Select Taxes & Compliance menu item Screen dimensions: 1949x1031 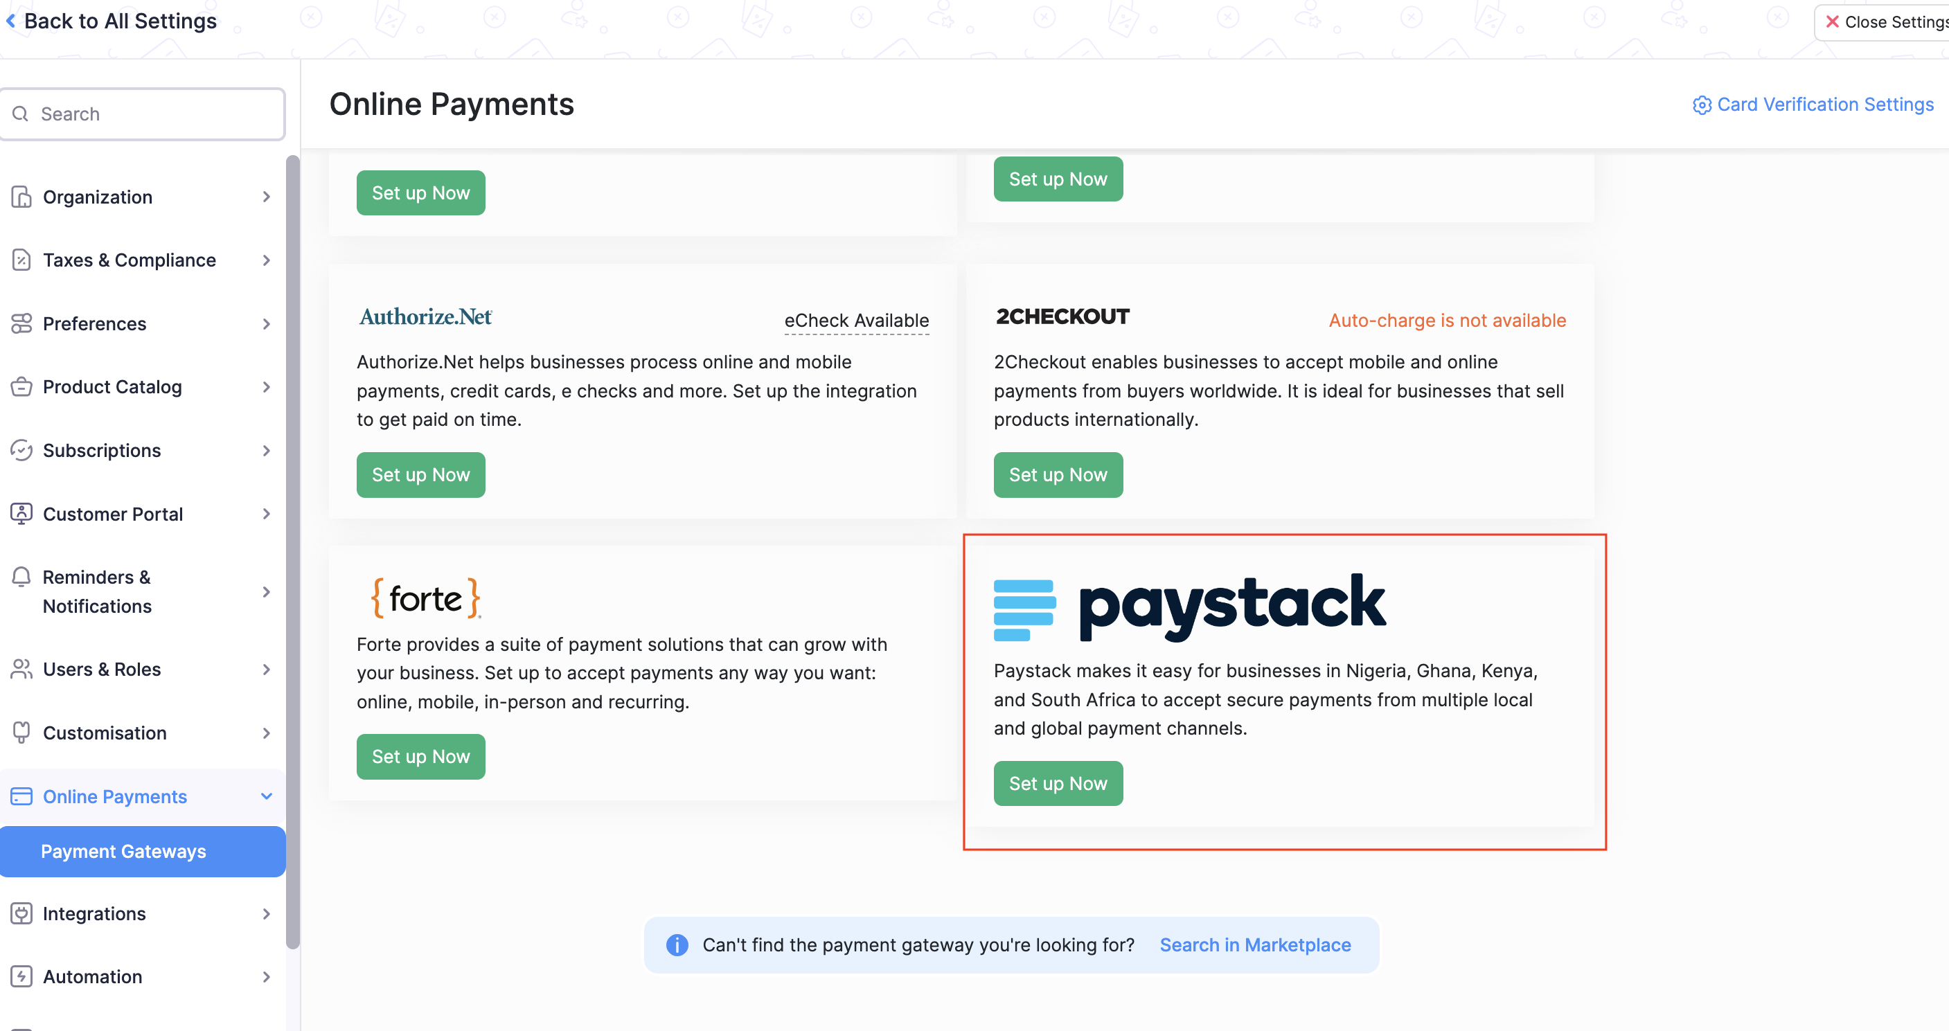pos(142,260)
